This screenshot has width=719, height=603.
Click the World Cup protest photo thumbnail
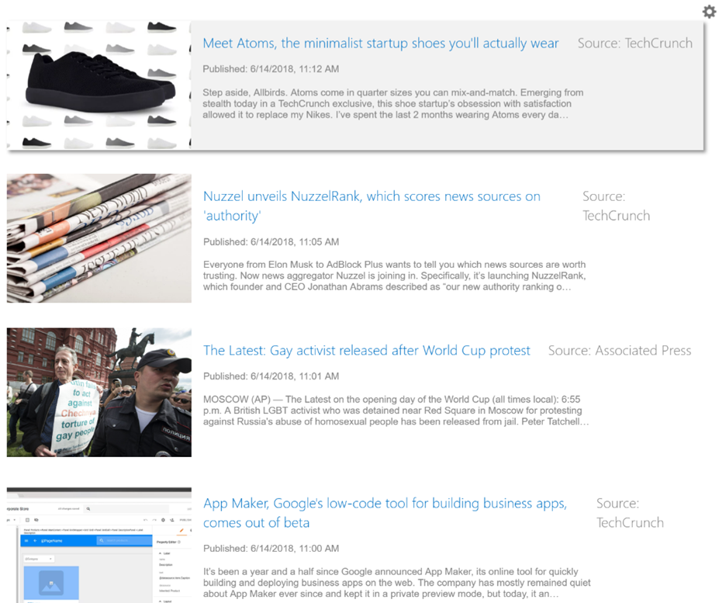click(99, 392)
